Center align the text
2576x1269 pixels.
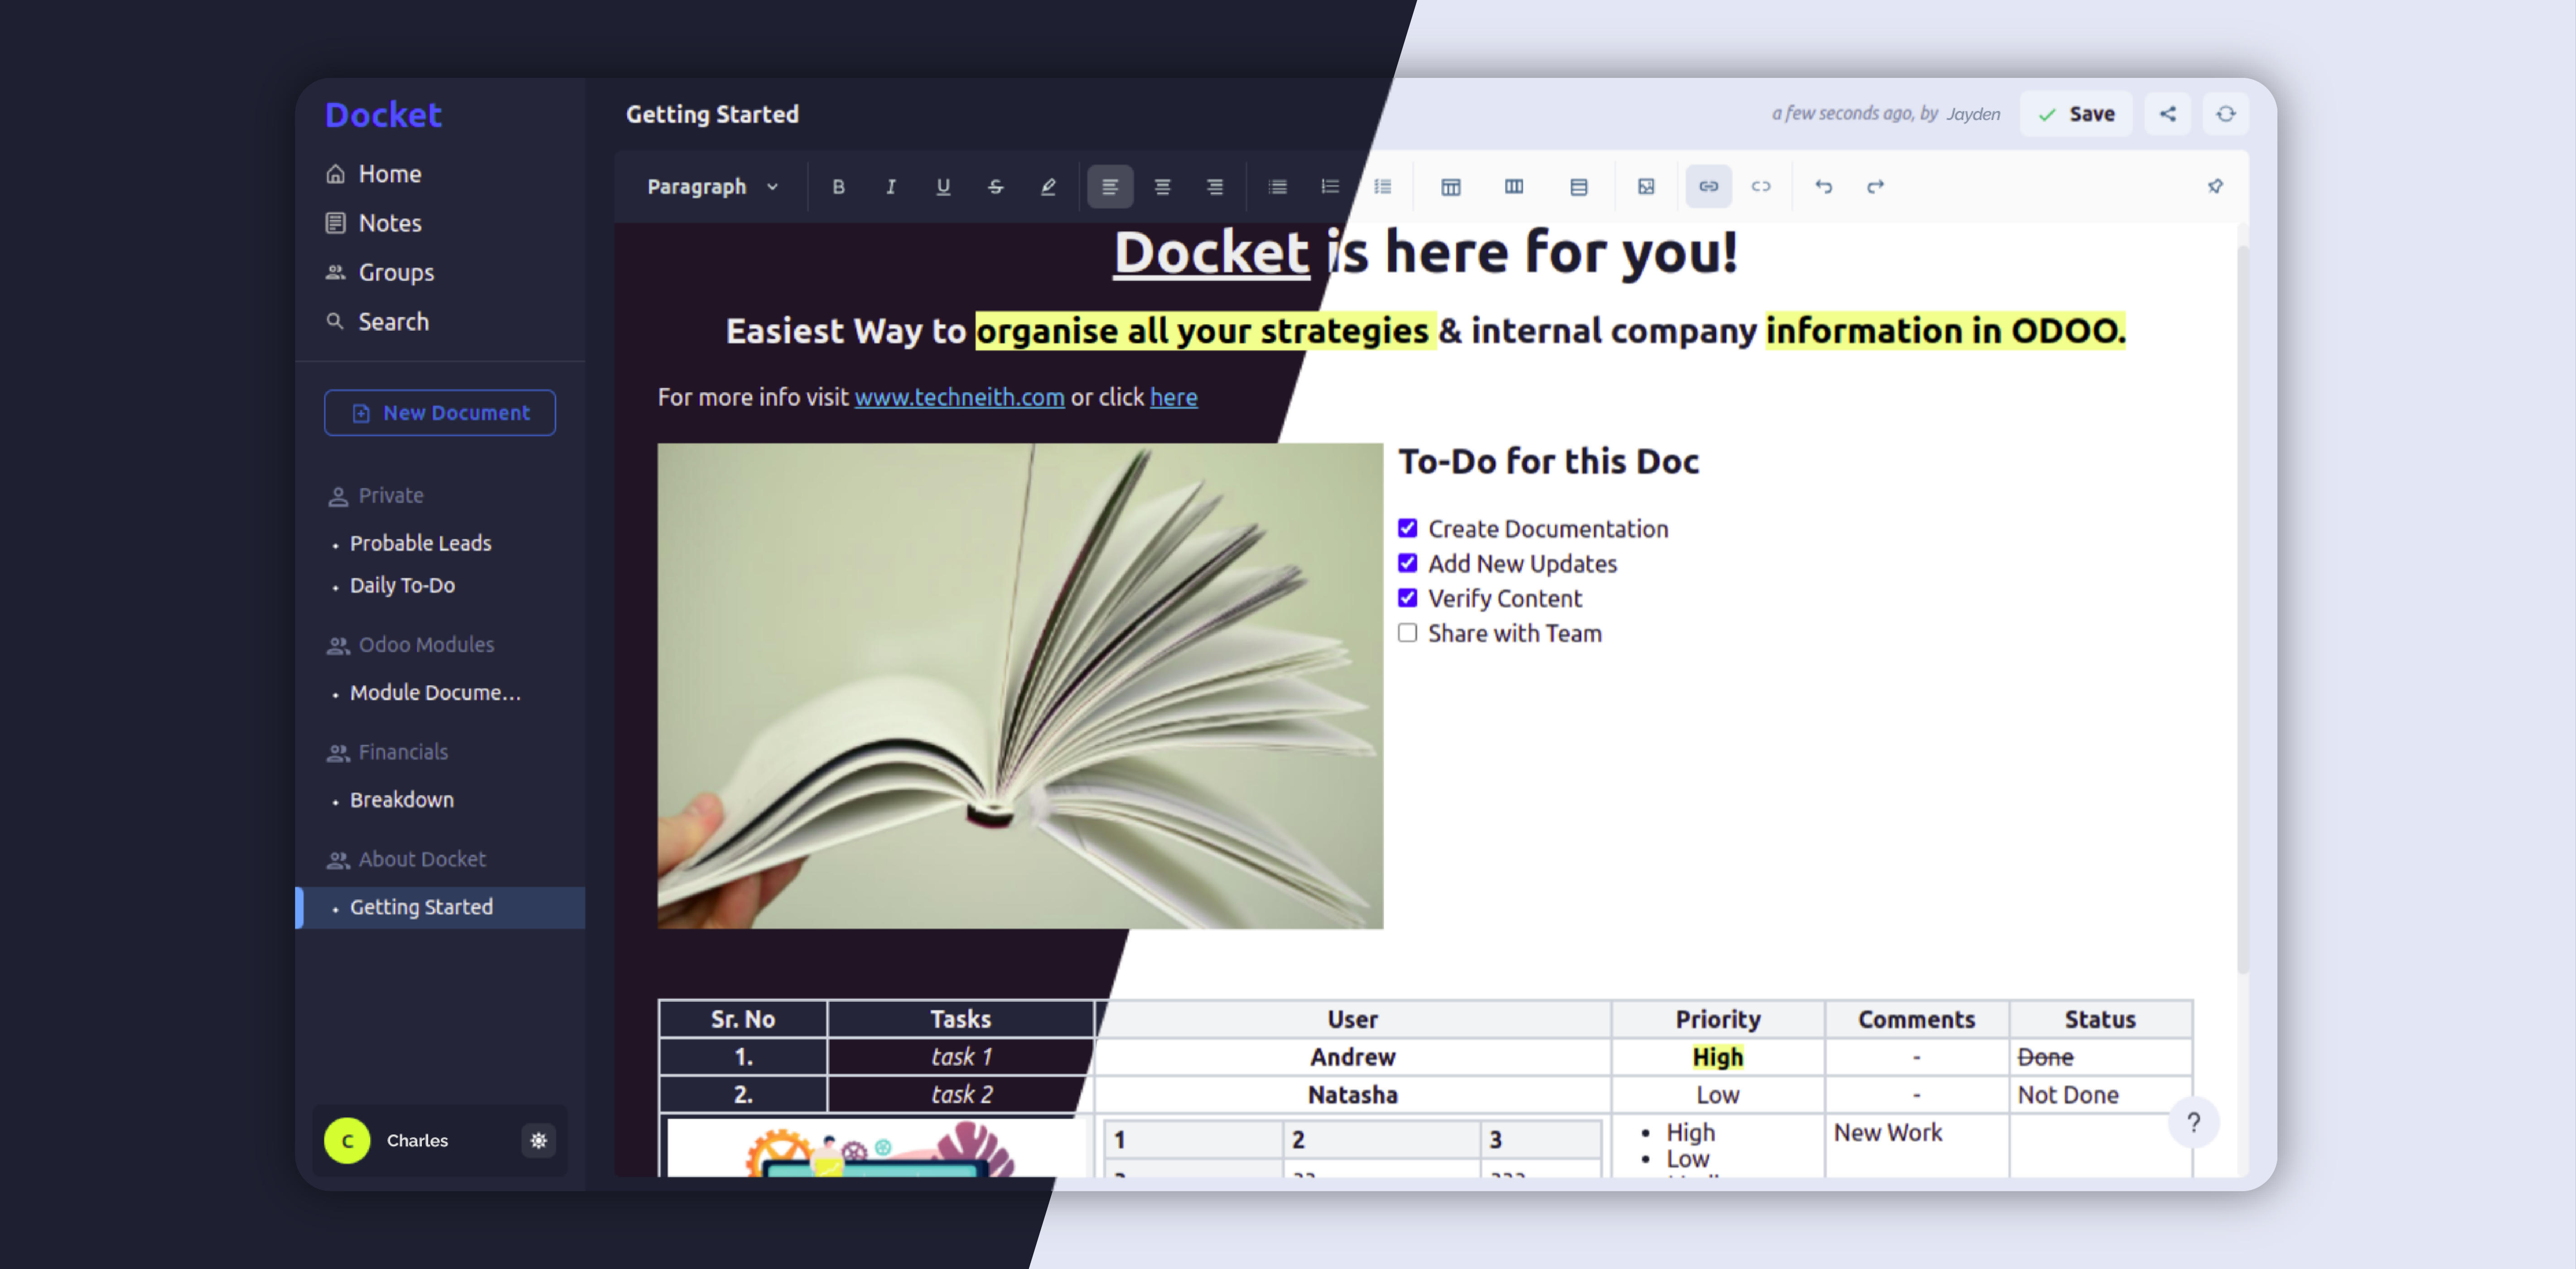click(1162, 187)
